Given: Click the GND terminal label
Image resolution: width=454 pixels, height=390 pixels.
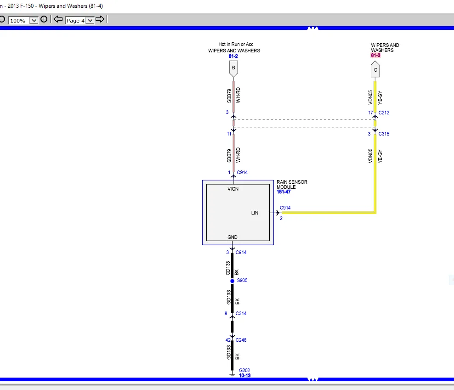Looking at the screenshot, I should point(232,237).
